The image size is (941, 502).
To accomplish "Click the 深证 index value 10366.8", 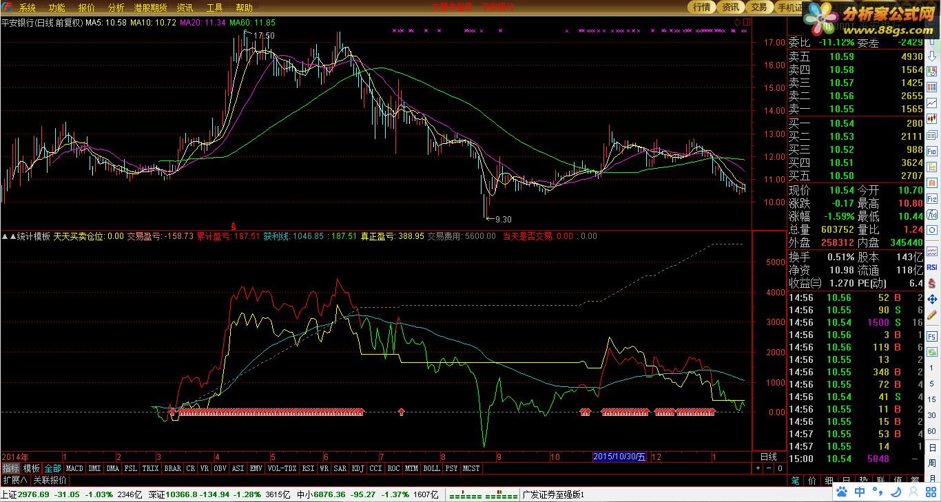I will coord(182,494).
